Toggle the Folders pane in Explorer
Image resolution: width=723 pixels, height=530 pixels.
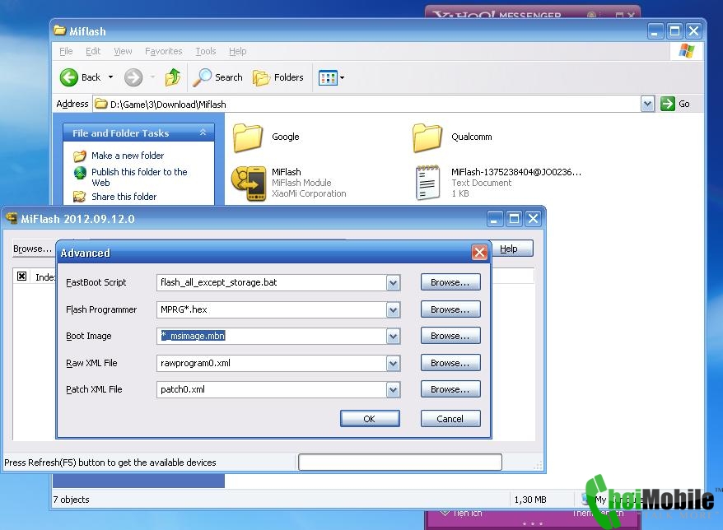coord(278,77)
